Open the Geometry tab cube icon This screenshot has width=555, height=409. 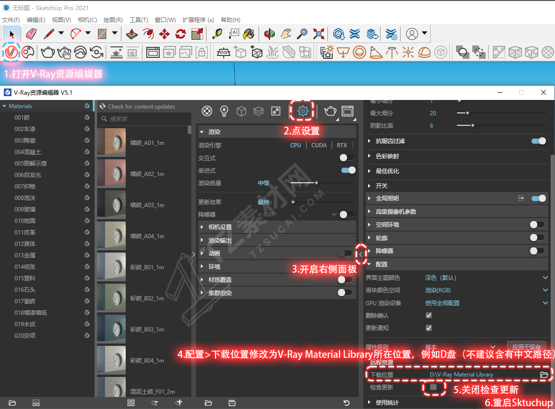pos(241,111)
